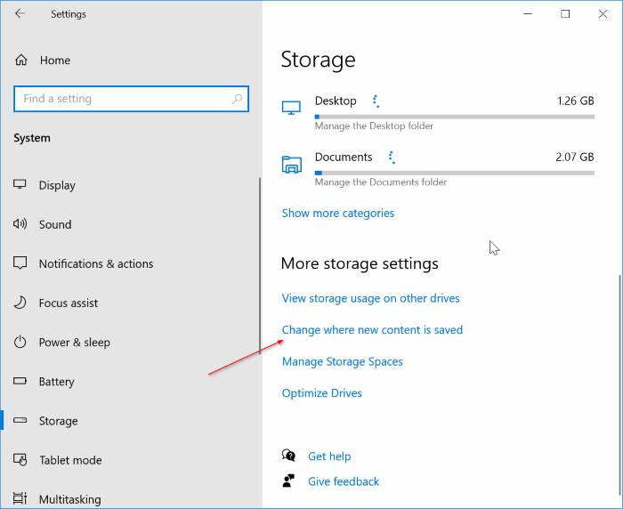Viewport: 623px width, 509px height.
Task: Focus the Find a setting search box
Action: pos(131,99)
